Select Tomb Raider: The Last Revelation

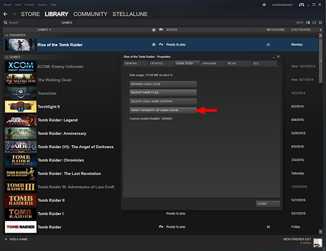(69, 173)
